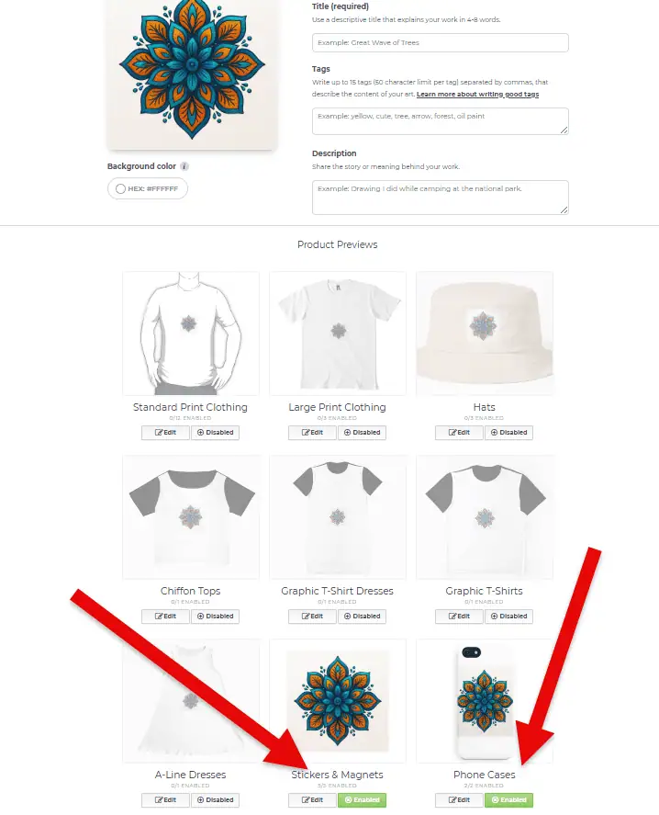Image resolution: width=659 pixels, height=815 pixels.
Task: Edit Large Print Clothing product
Action: [313, 433]
